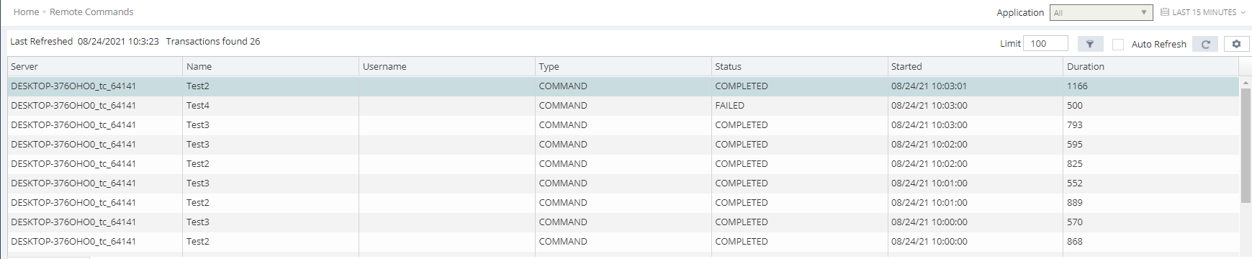Sort by Duration column header
Image resolution: width=1252 pixels, height=259 pixels.
pyautogui.click(x=1151, y=66)
